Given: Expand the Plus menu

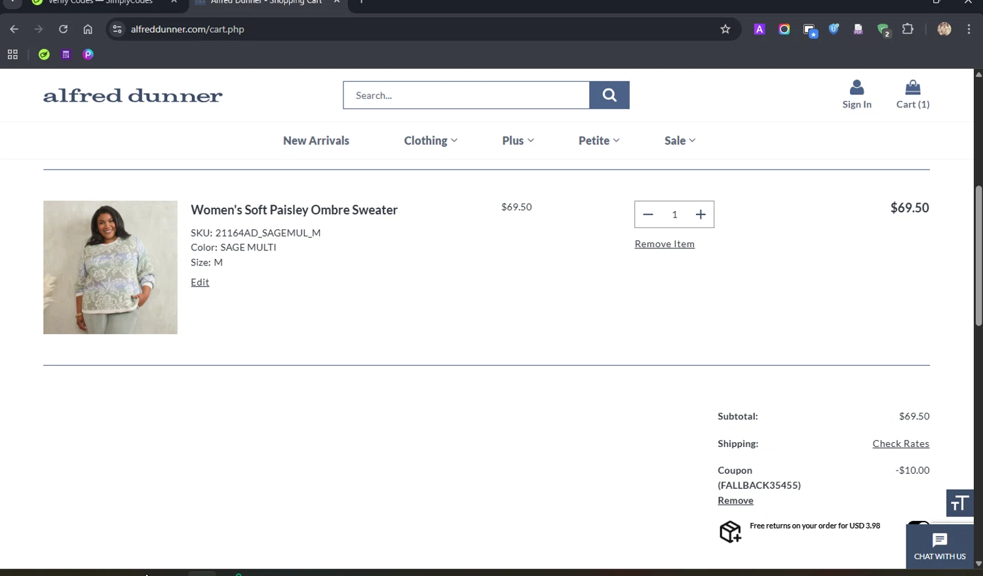Looking at the screenshot, I should click(x=518, y=140).
